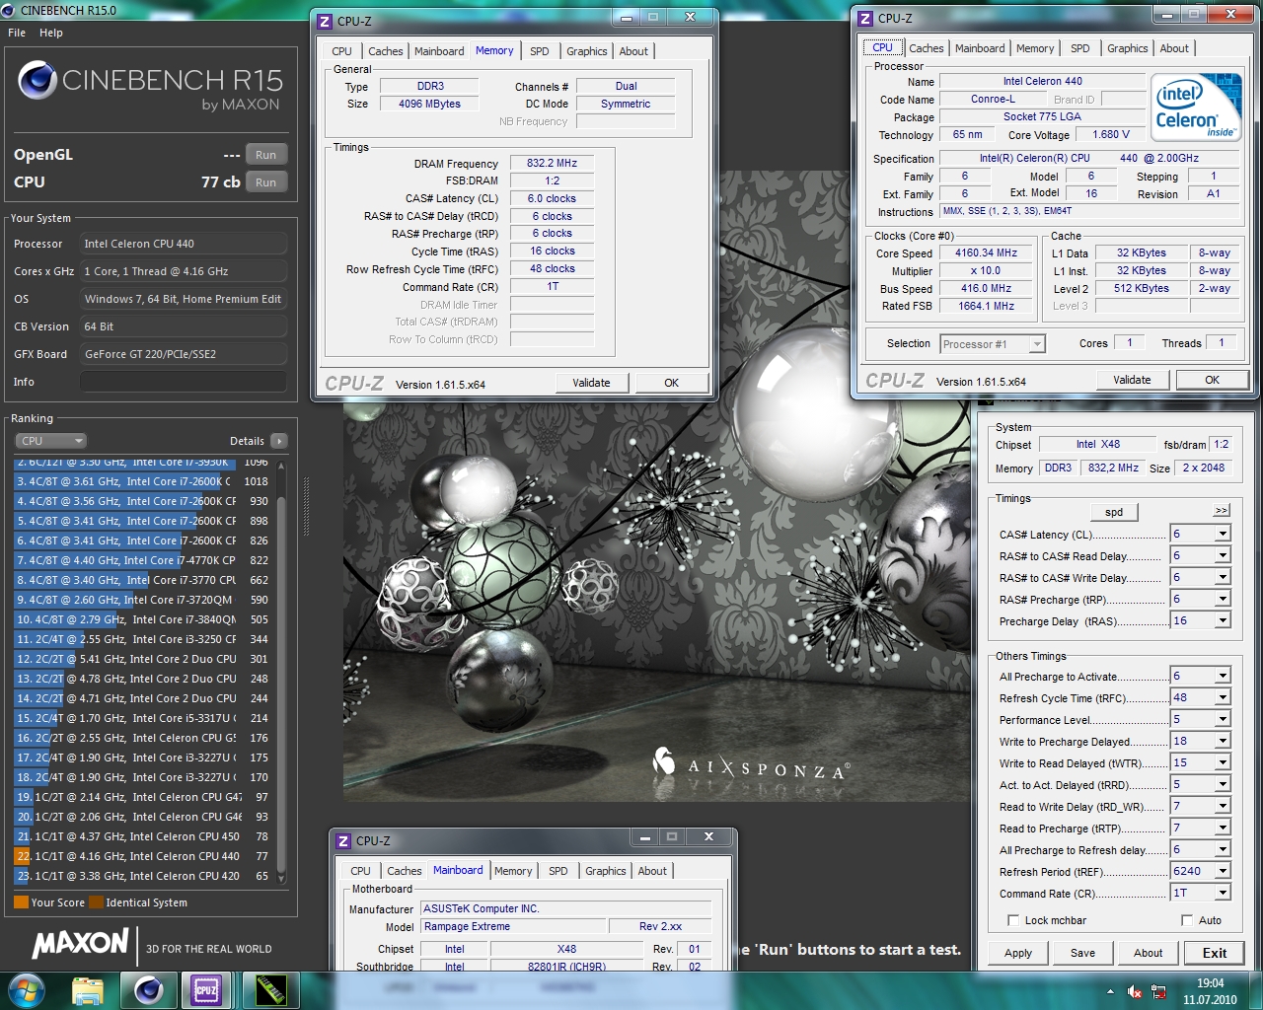Click the CPU-Z Memory window title icon
Viewport: 1263px width, 1010px height.
pyautogui.click(x=326, y=21)
